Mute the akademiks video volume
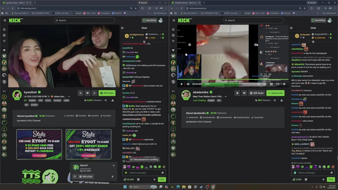 tap(188, 84)
